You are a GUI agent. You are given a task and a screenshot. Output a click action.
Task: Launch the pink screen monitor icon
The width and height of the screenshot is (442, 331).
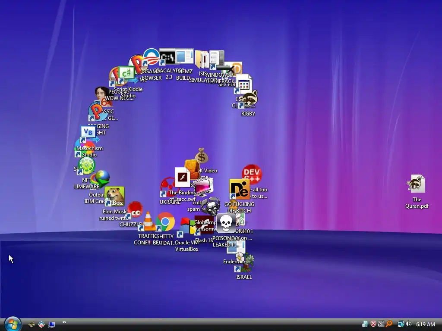204,187
